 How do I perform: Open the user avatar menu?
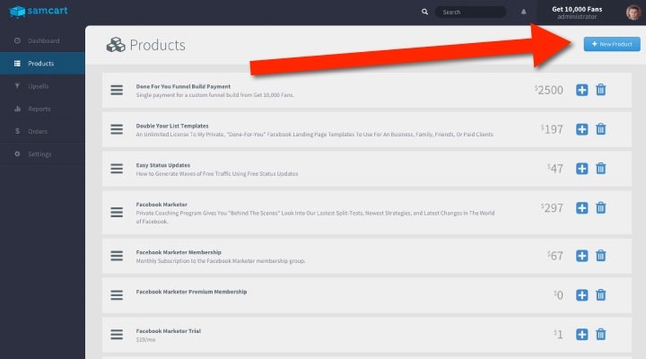pos(633,13)
